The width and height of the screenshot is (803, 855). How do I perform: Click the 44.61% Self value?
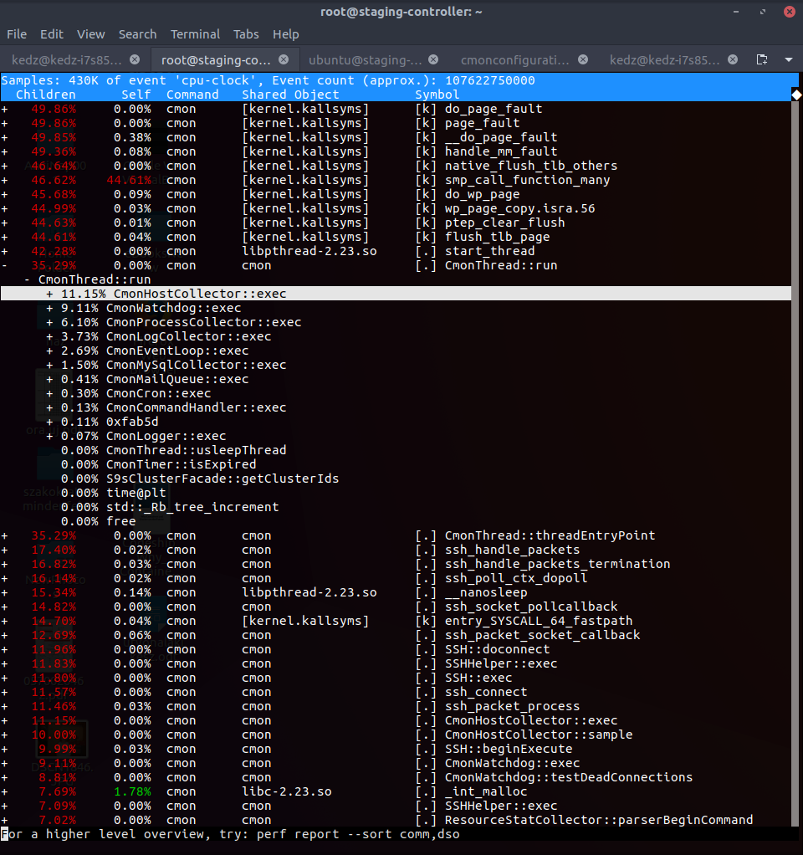tap(129, 180)
